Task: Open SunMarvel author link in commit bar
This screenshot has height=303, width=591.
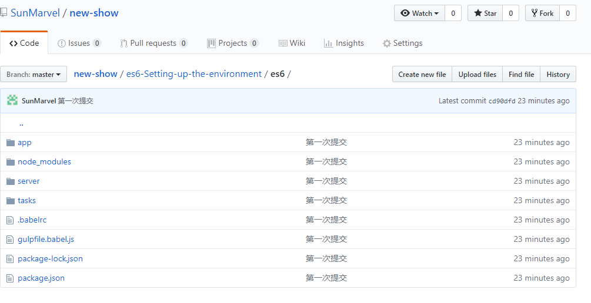Action: click(39, 101)
